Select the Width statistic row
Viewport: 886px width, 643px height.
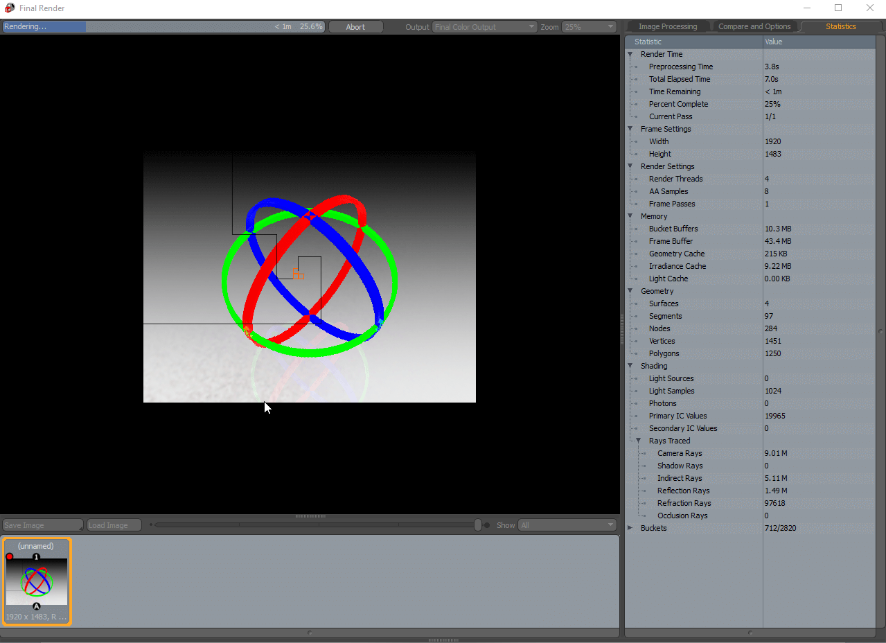[751, 141]
